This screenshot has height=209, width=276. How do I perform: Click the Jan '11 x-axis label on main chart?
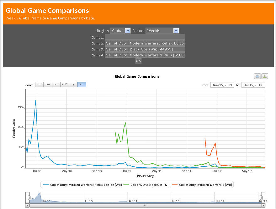click(x=127, y=171)
